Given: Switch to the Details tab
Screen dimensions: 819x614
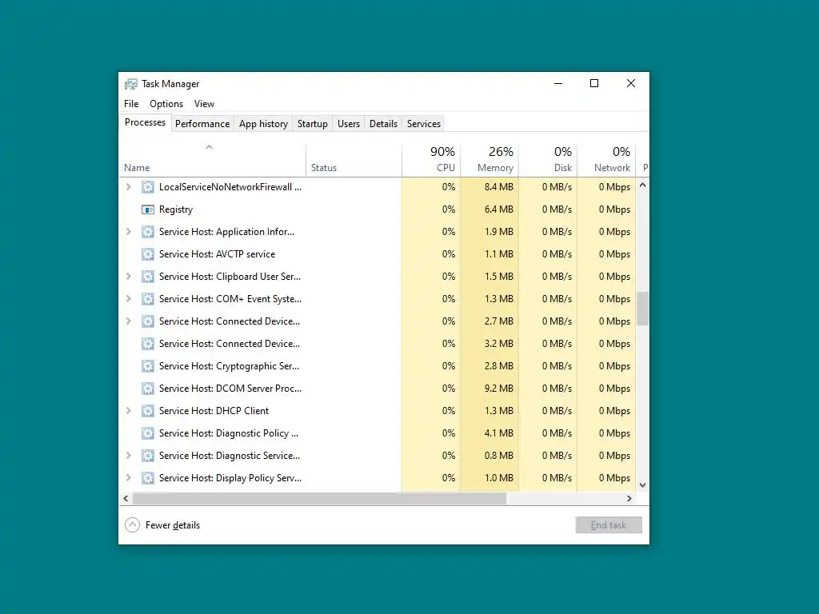Looking at the screenshot, I should pos(383,124).
